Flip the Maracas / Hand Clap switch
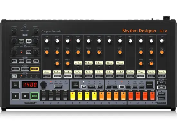This screenshot has height=135, width=177. click(x=120, y=68)
